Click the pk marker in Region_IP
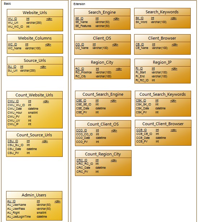This screenshot has height=222, width=199. [174, 68]
